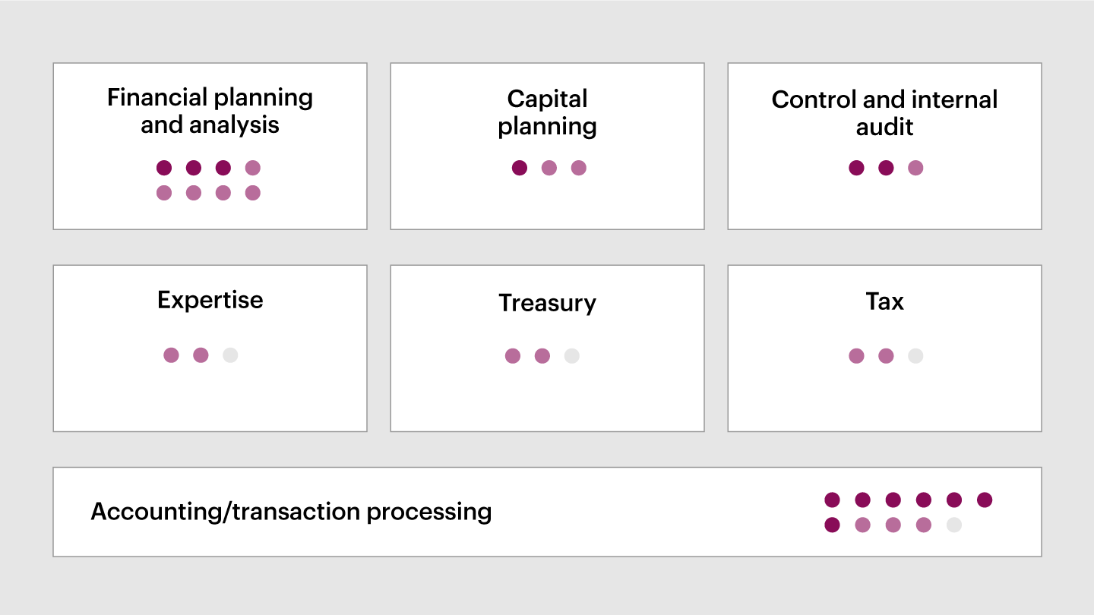This screenshot has height=615, width=1094.
Task: Select the grey dot in the Treasury card
Action: point(572,355)
